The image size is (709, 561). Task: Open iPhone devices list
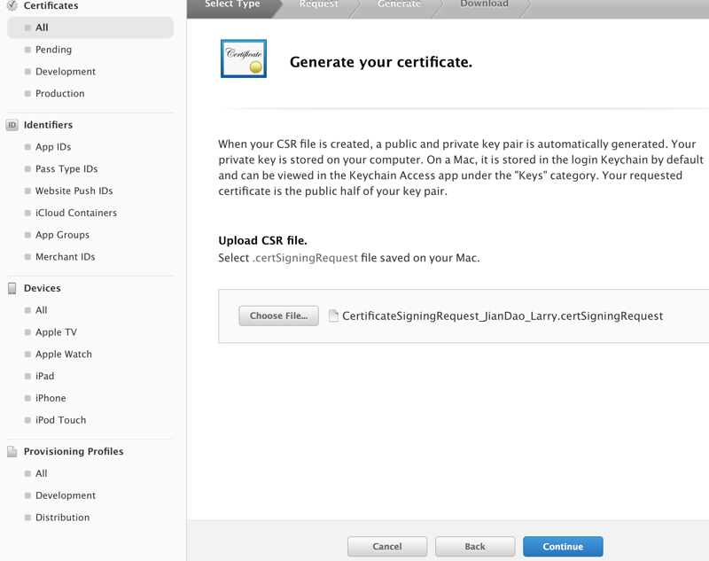[x=51, y=398]
